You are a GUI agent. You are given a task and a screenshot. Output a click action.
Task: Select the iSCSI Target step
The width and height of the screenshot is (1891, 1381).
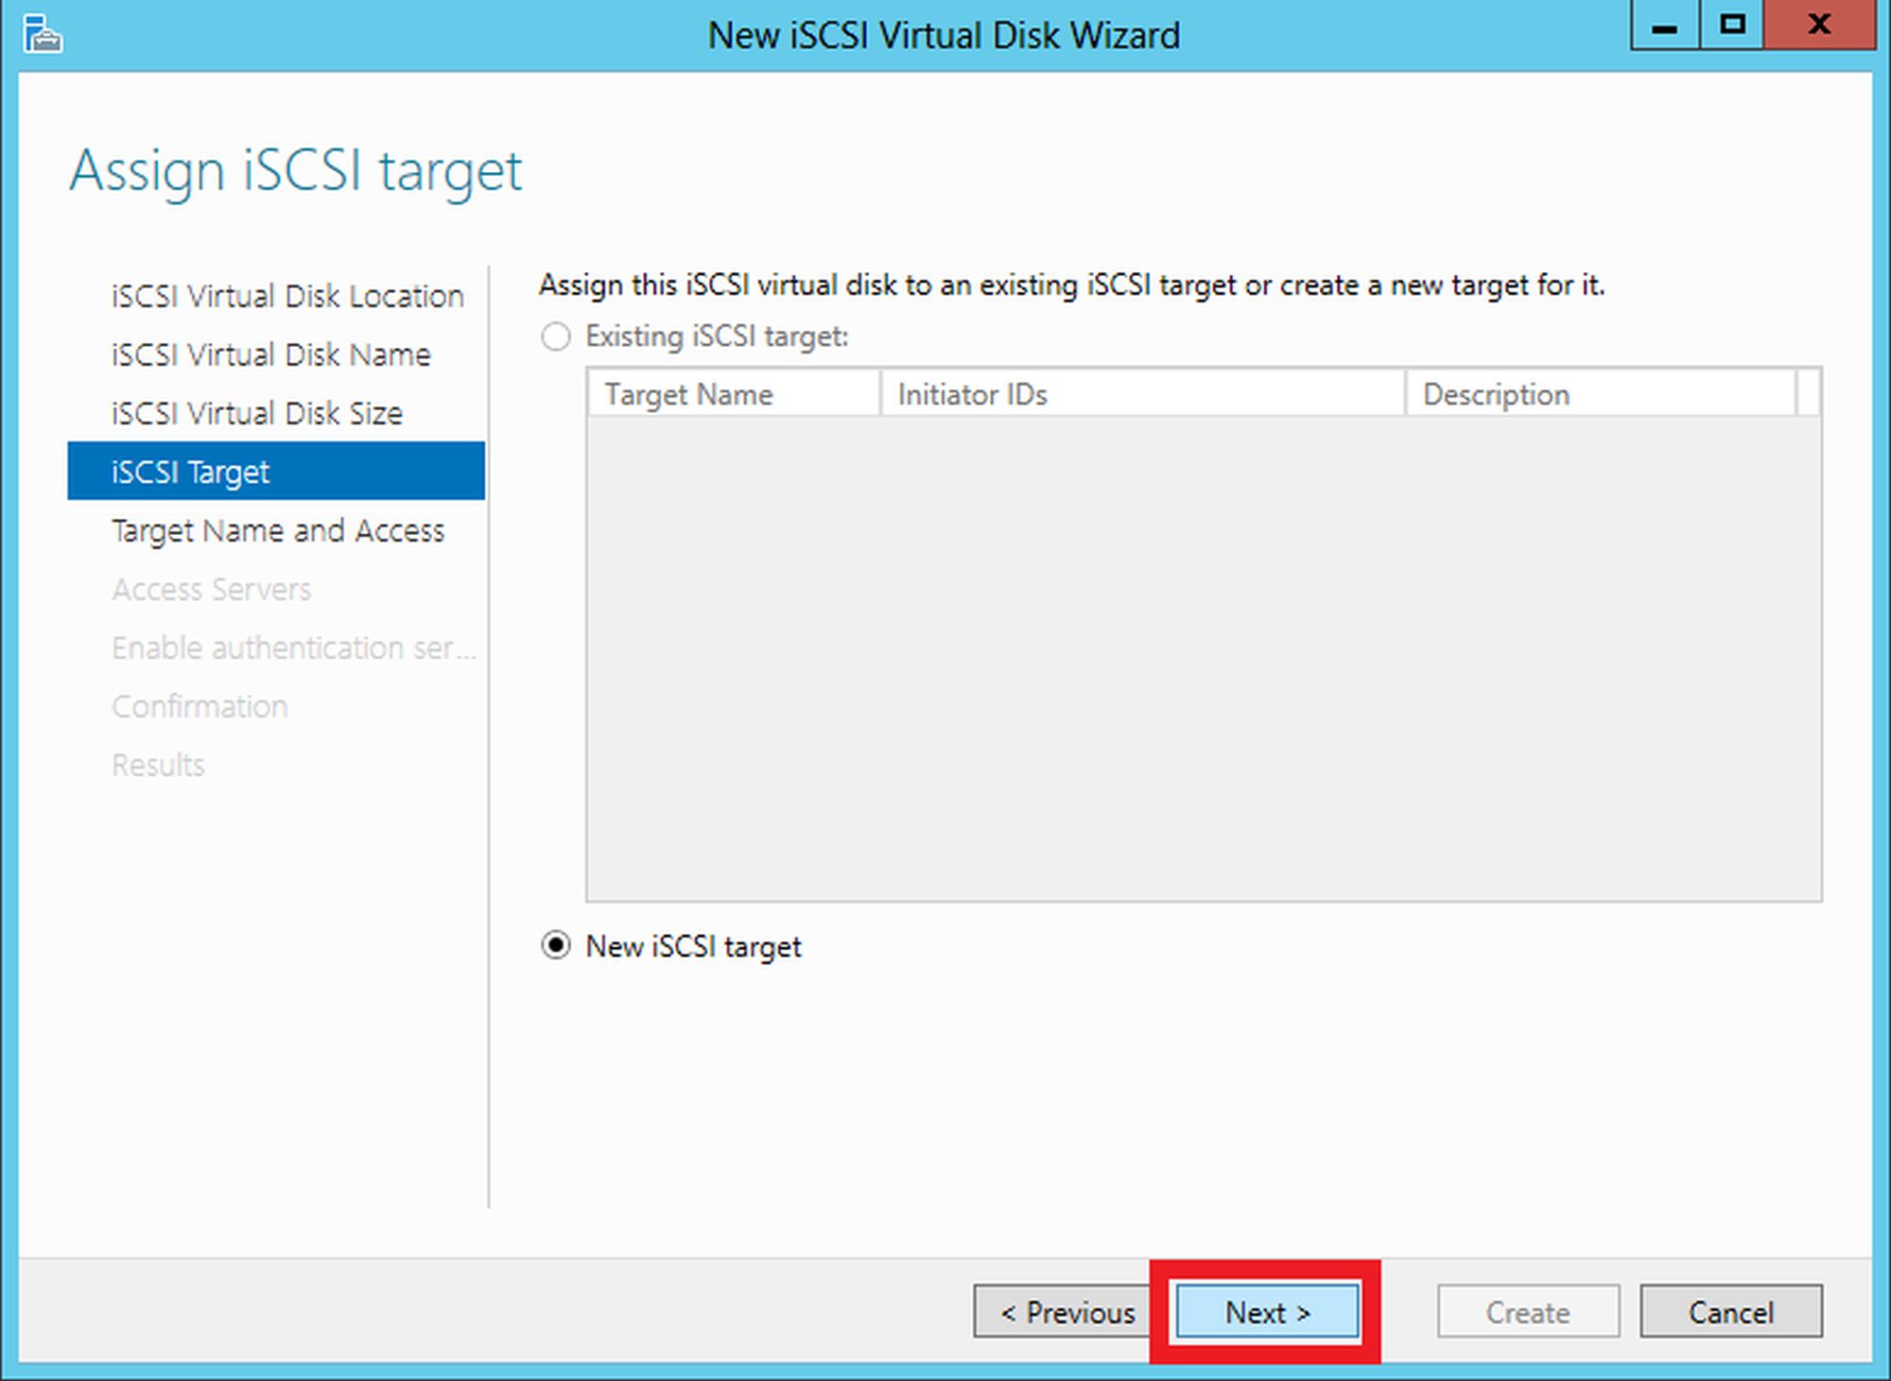coord(275,472)
